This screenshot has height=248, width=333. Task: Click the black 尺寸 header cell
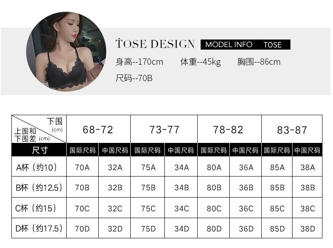pyautogui.click(x=39, y=150)
